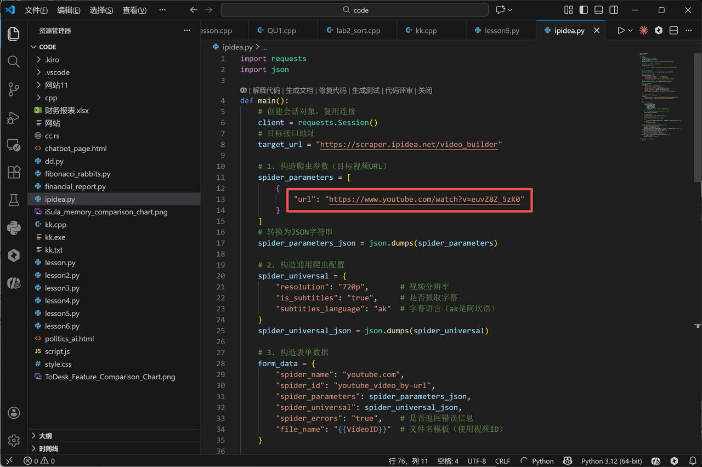Image resolution: width=702 pixels, height=467 pixels.
Task: Go back with the left arrow
Action: point(193,10)
